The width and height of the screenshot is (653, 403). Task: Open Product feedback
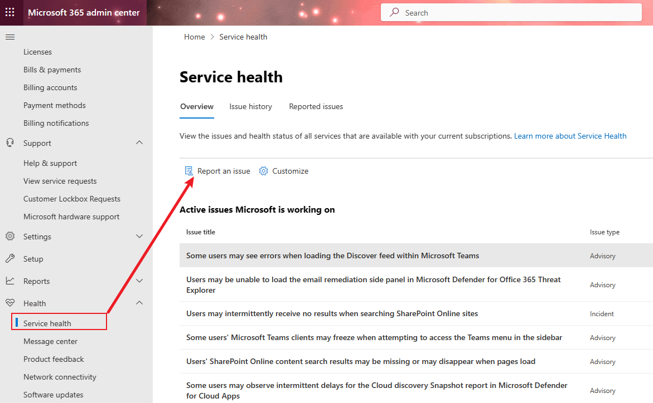[x=54, y=360]
